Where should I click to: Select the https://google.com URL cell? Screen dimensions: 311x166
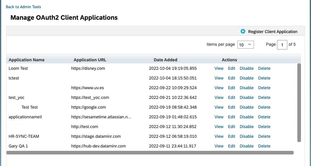88,107
